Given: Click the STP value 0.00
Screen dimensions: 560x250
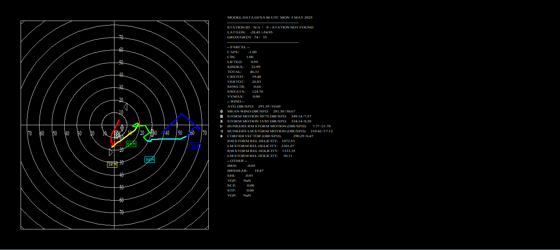Looking at the screenshot, I should coord(250,190).
